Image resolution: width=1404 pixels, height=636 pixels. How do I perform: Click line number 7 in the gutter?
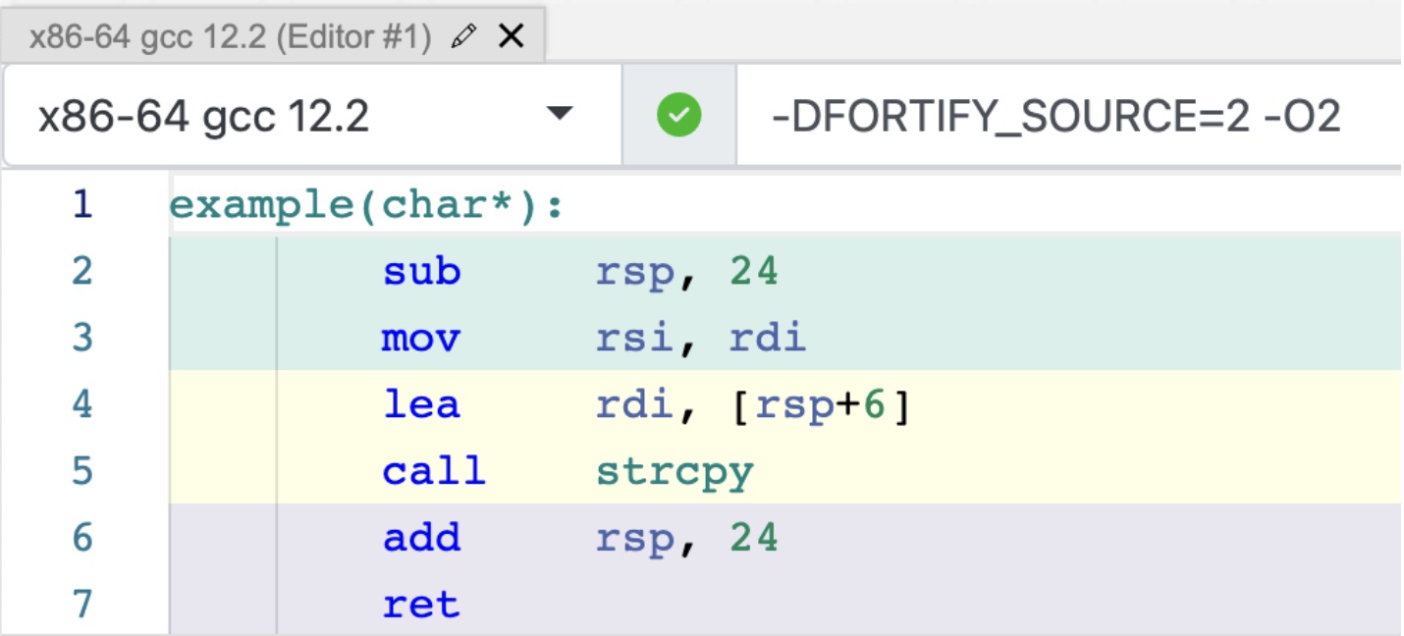point(82,604)
